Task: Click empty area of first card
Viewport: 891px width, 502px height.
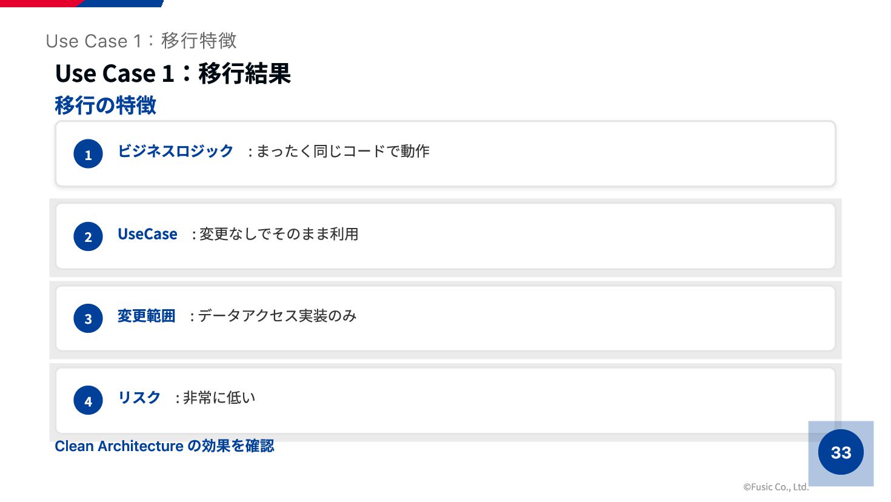Action: [630, 154]
